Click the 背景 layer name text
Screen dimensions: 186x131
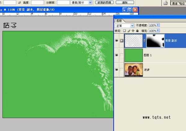point(147,70)
